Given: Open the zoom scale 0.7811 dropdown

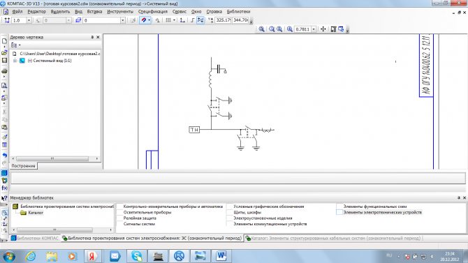Looking at the screenshot, I should click(314, 29).
